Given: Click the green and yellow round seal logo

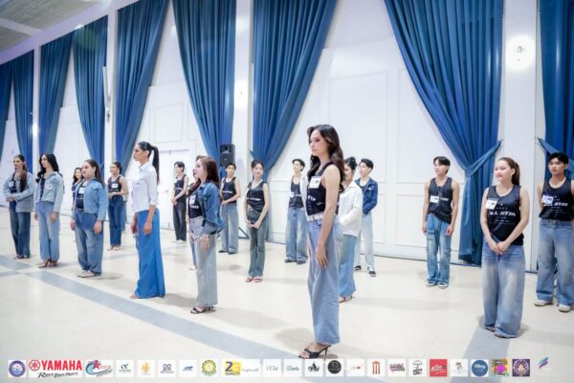Looking at the screenshot, I should pos(210,368).
